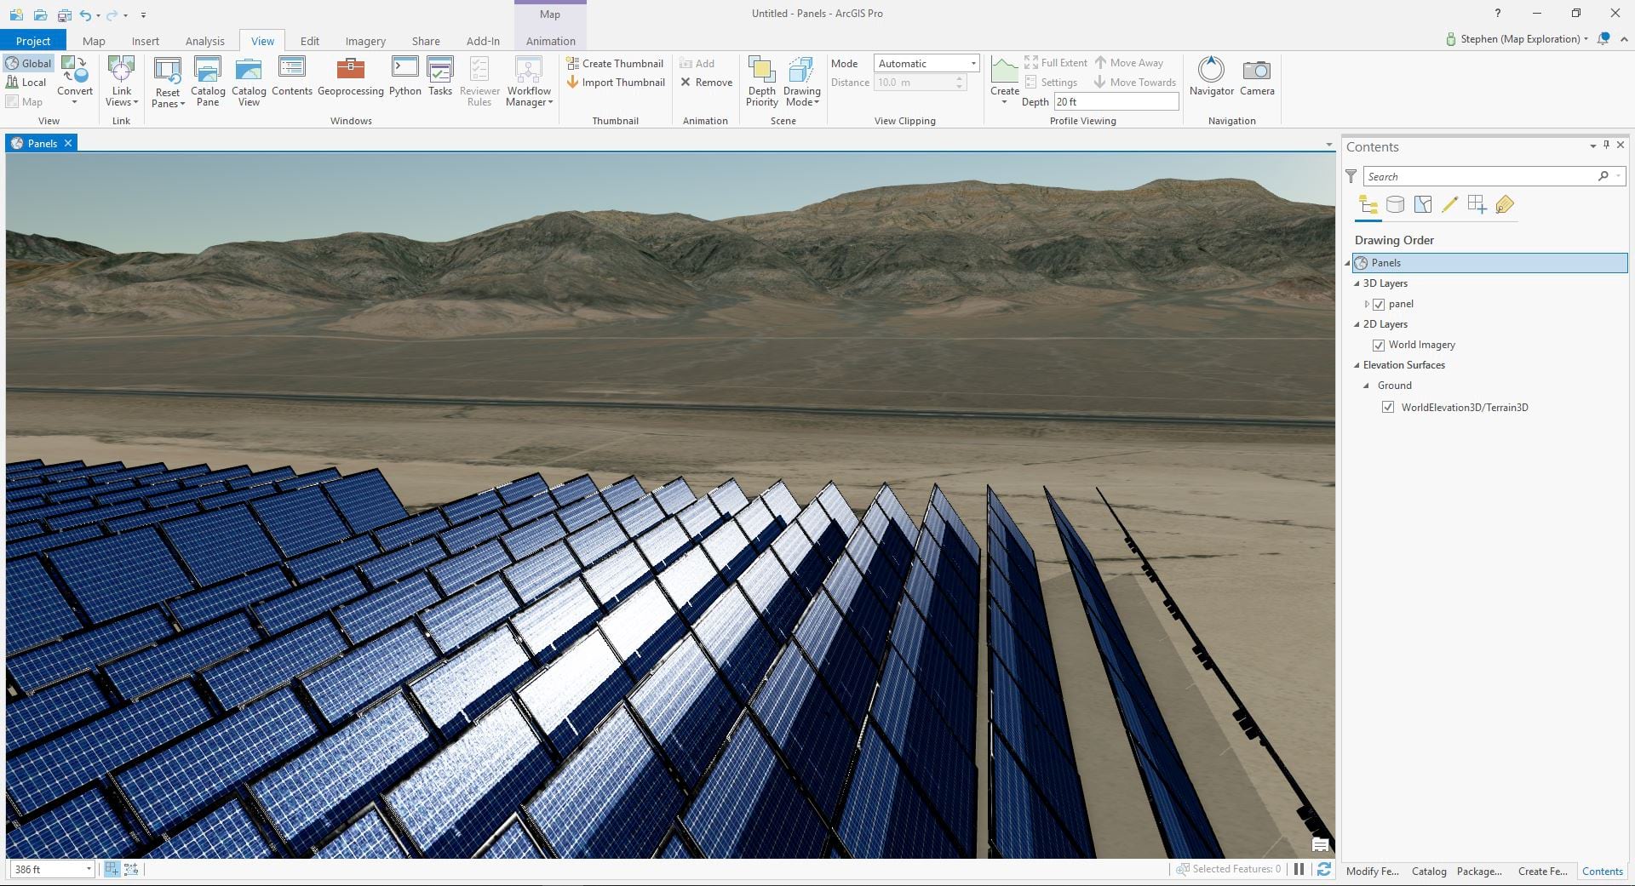Open the Python window
The height and width of the screenshot is (886, 1635).
point(405,77)
